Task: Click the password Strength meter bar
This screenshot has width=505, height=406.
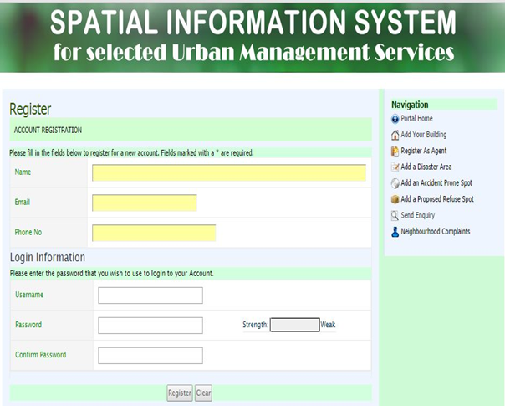Action: (x=294, y=325)
